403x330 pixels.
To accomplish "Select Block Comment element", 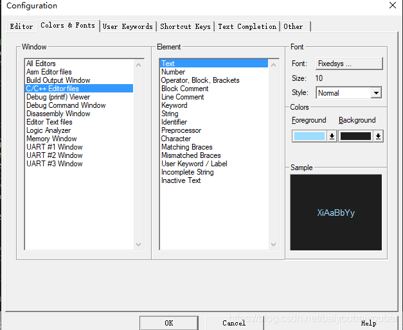I will tap(214, 89).
